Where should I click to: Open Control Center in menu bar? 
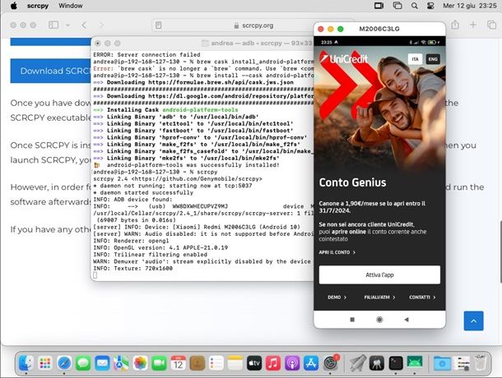click(430, 6)
